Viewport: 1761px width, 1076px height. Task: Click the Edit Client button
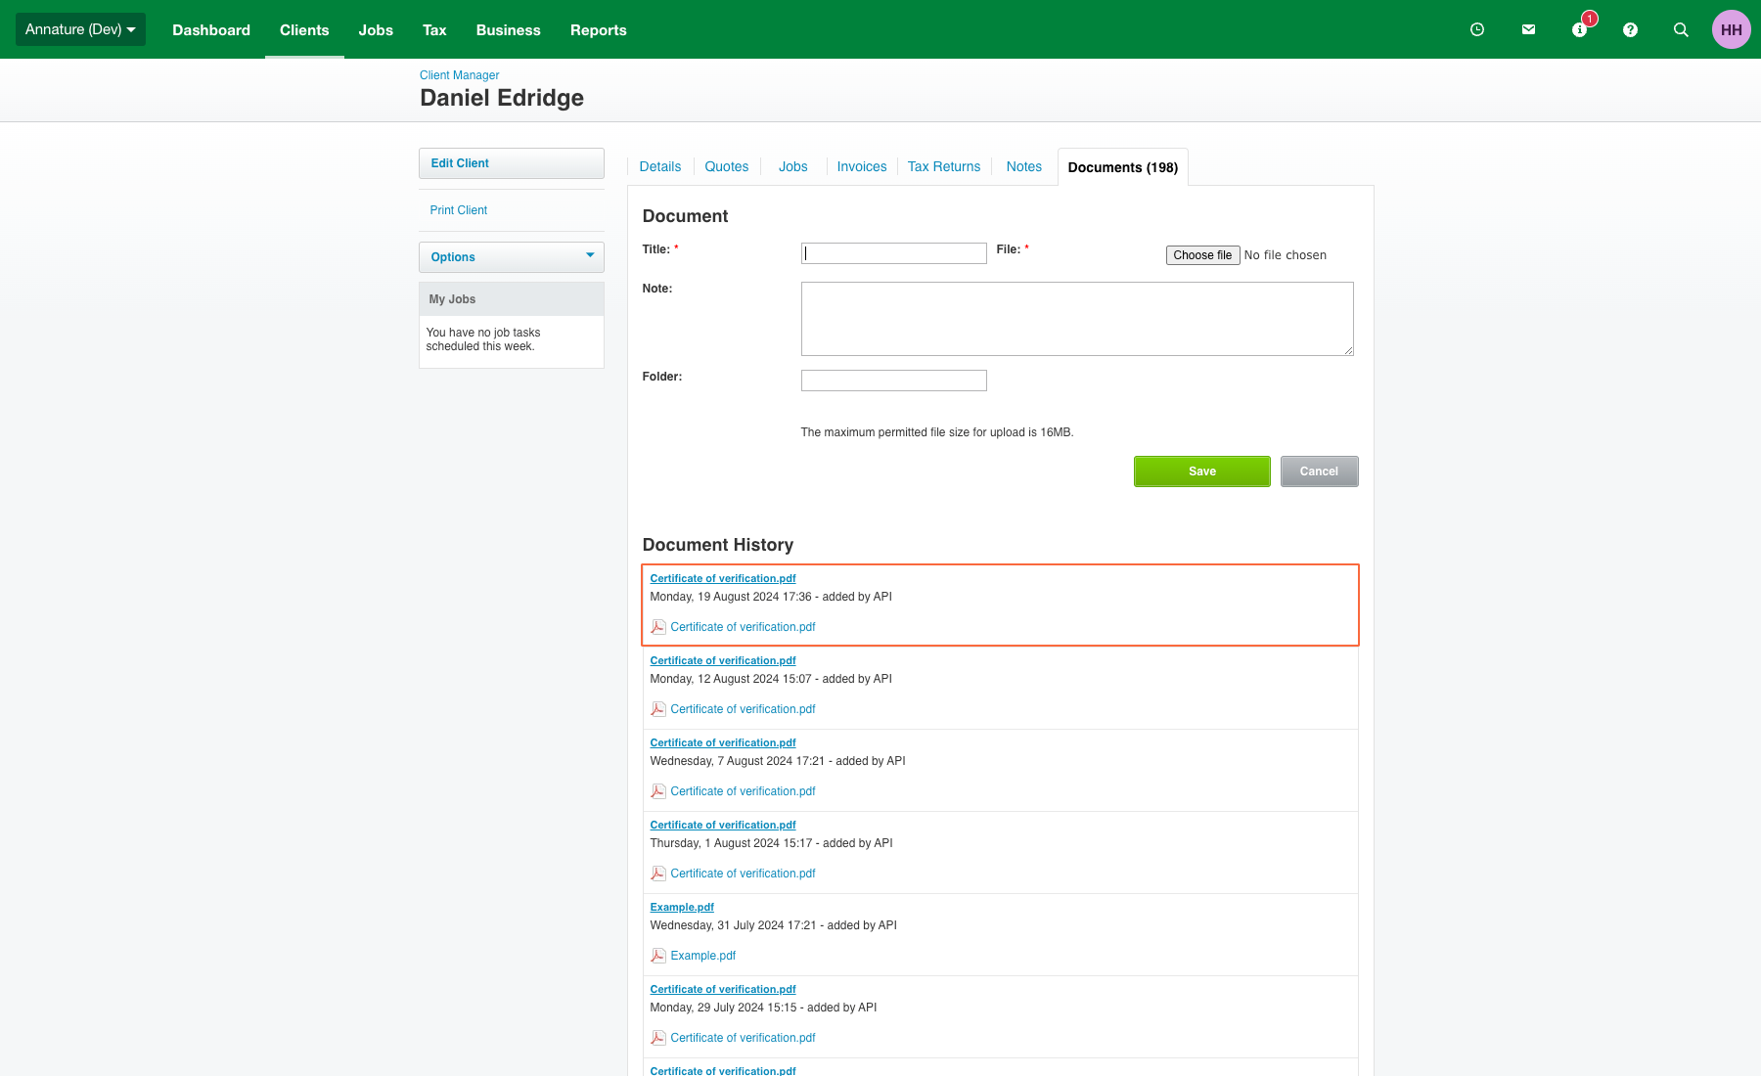512,163
